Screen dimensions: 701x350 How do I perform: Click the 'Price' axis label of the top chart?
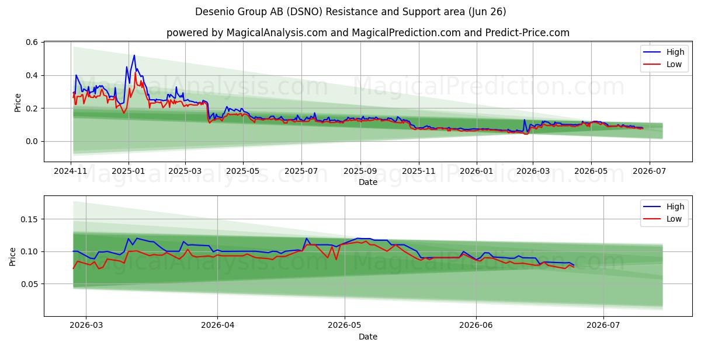click(x=18, y=102)
